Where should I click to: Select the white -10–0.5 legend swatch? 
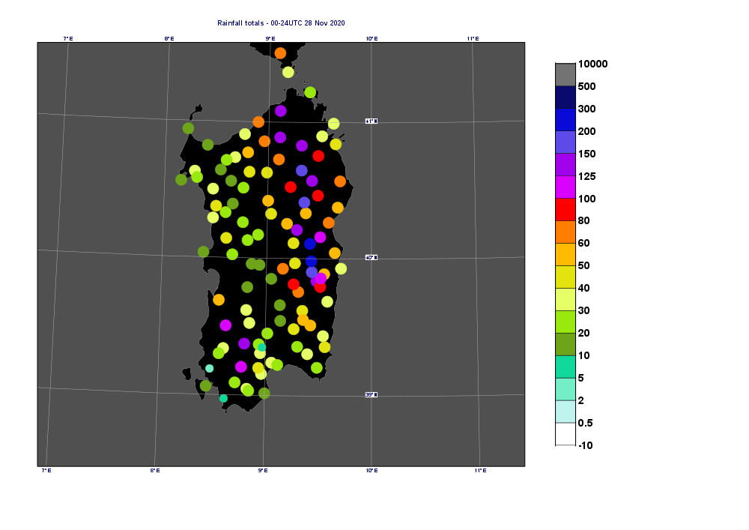[565, 434]
